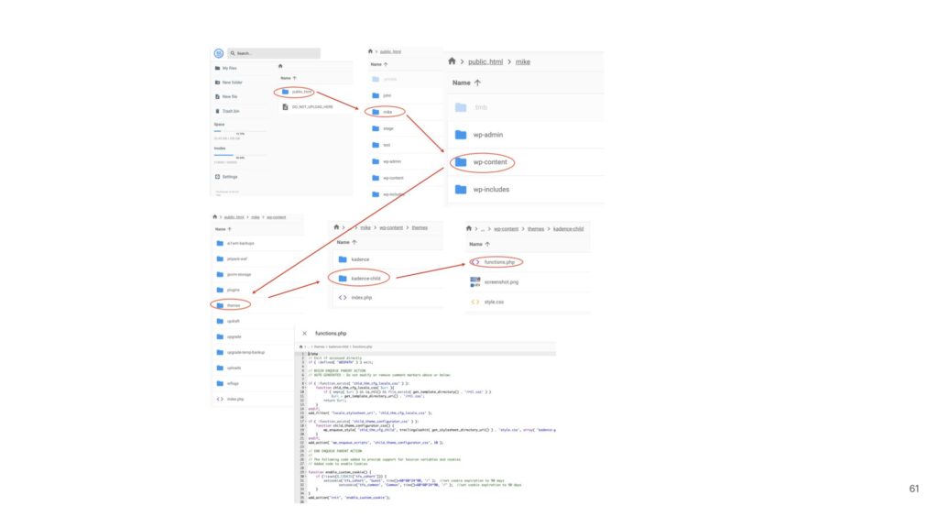Click New file in the sidebar
The width and height of the screenshot is (938, 528).
(x=229, y=96)
